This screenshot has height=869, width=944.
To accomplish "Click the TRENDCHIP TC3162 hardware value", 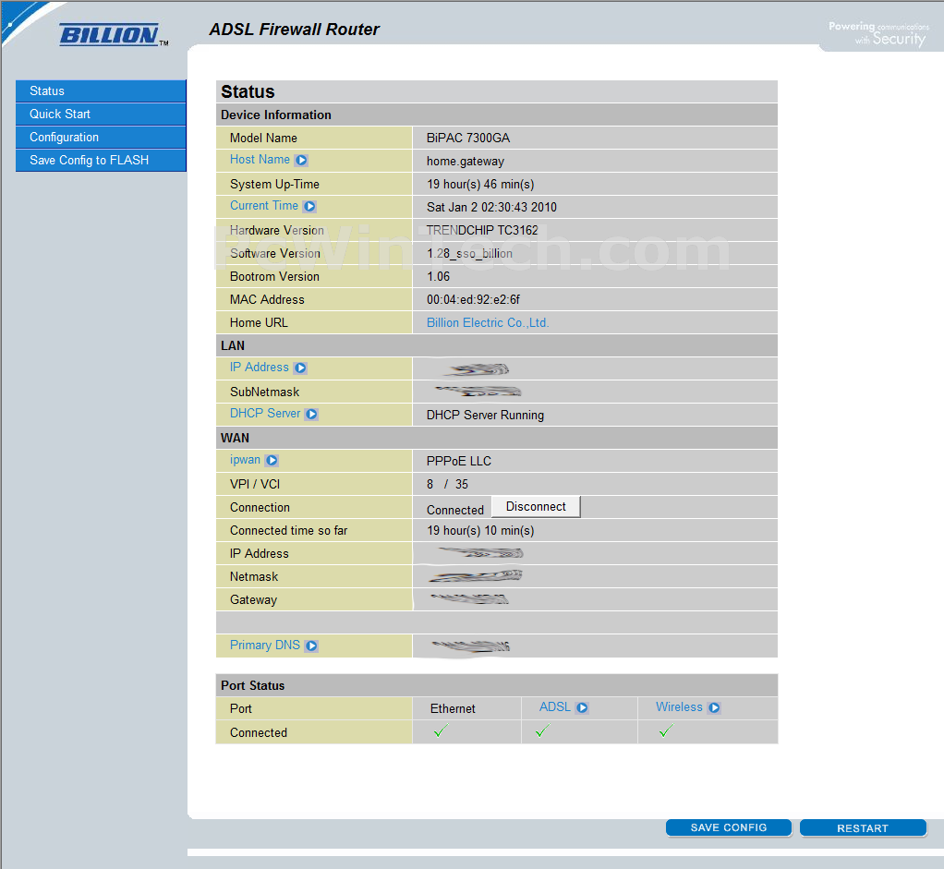I will point(482,231).
